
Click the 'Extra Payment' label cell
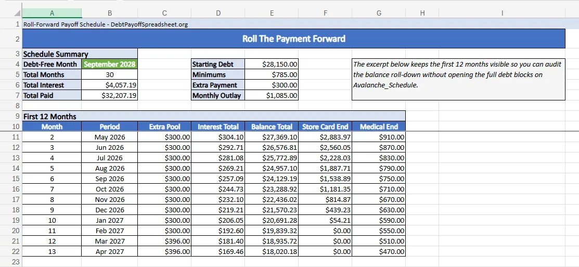pyautogui.click(x=218, y=85)
